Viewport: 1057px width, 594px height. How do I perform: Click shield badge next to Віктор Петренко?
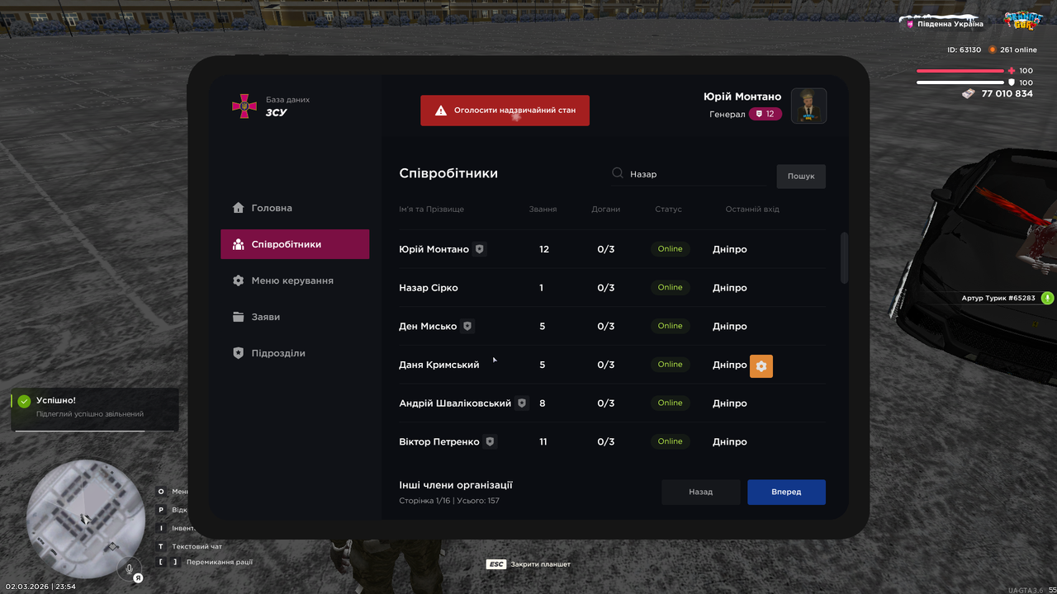[x=490, y=441]
